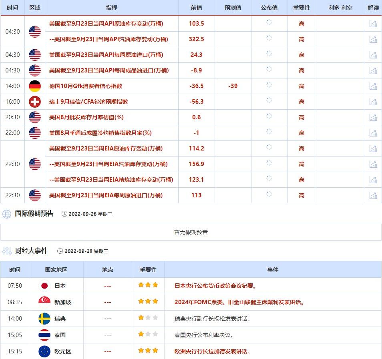Open 美国8月季调后成屋签约销售指数月率 indicator

[101, 133]
